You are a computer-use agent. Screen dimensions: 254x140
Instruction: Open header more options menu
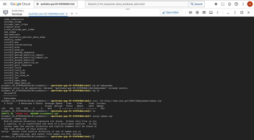243,4
